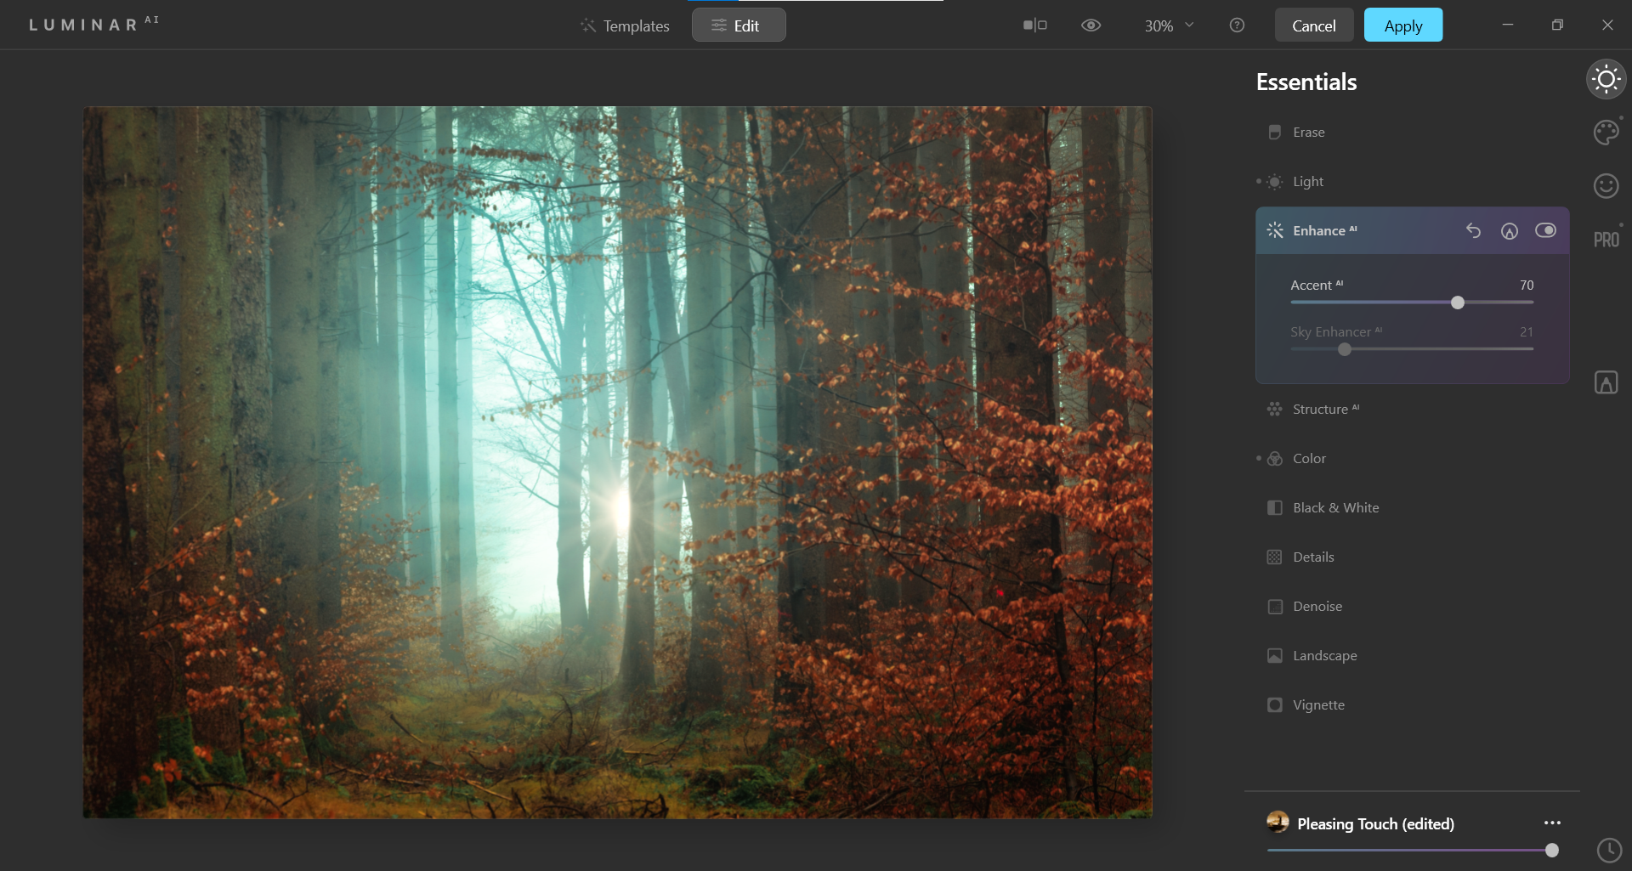This screenshot has height=871, width=1632.
Task: Click the Color tool circles icon
Action: pyautogui.click(x=1274, y=458)
